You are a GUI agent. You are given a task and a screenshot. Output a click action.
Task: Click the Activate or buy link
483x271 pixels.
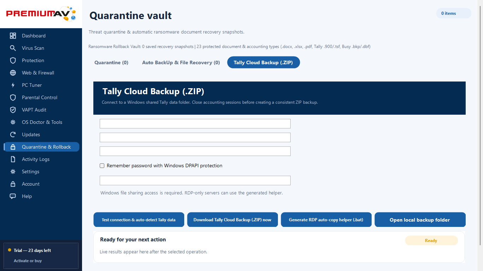[28, 261]
